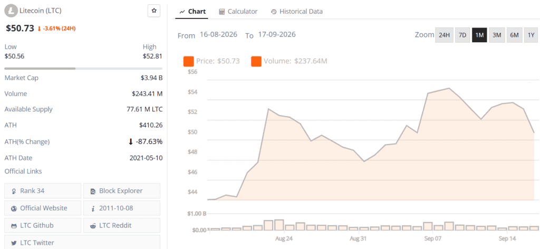Click the Market Cap value $3.94 B
The height and width of the screenshot is (249, 540).
coord(151,78)
